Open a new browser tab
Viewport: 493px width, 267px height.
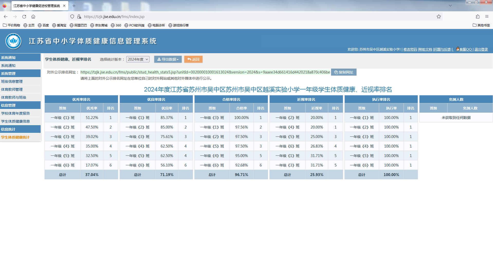pos(74,6)
